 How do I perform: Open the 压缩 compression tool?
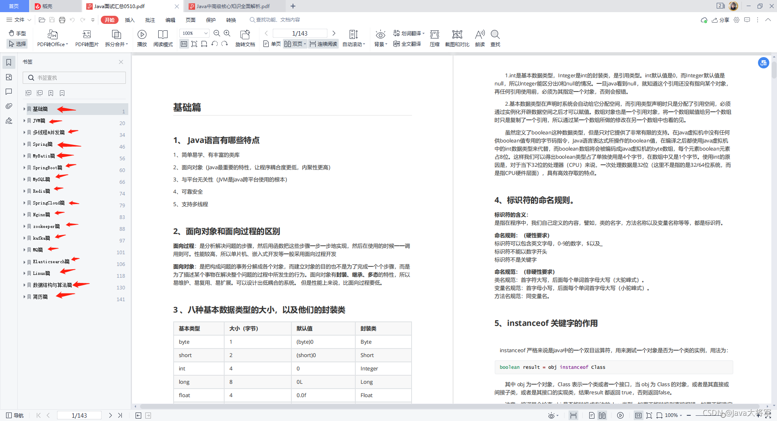[x=434, y=38]
